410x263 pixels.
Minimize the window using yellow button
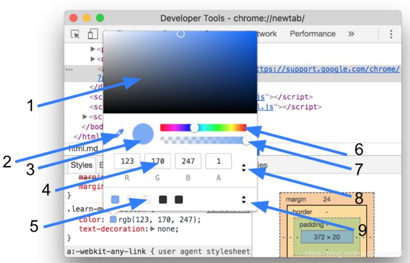(87, 18)
